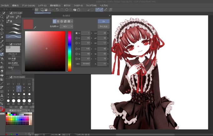This screenshot has width=213, height=136.
Task: Select the 墨 sub tool group
Action: (10, 21)
